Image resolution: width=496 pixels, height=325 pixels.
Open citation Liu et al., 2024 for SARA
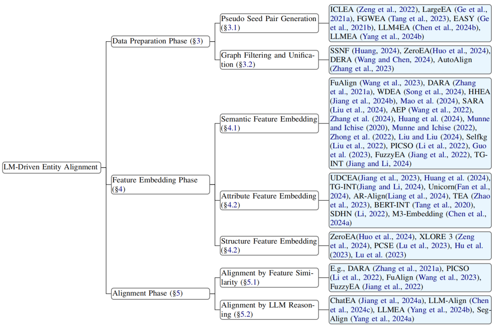coord(357,110)
